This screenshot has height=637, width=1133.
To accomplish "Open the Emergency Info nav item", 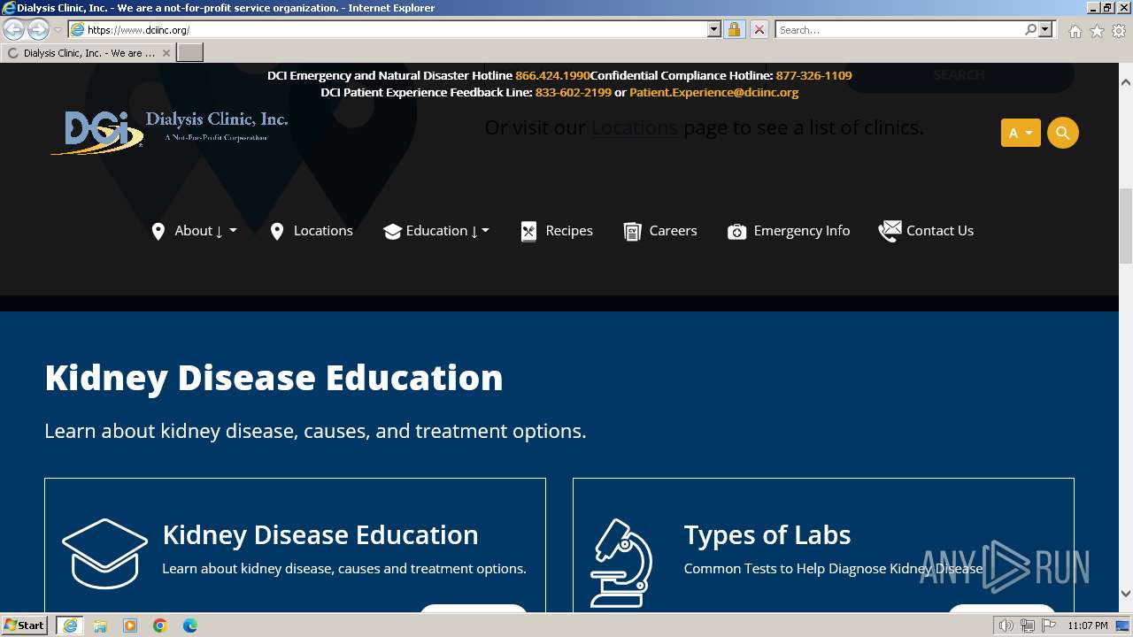I will point(789,231).
